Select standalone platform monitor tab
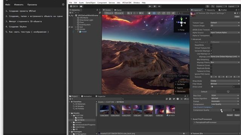This screenshot has width=241, height=135. pos(228,91)
